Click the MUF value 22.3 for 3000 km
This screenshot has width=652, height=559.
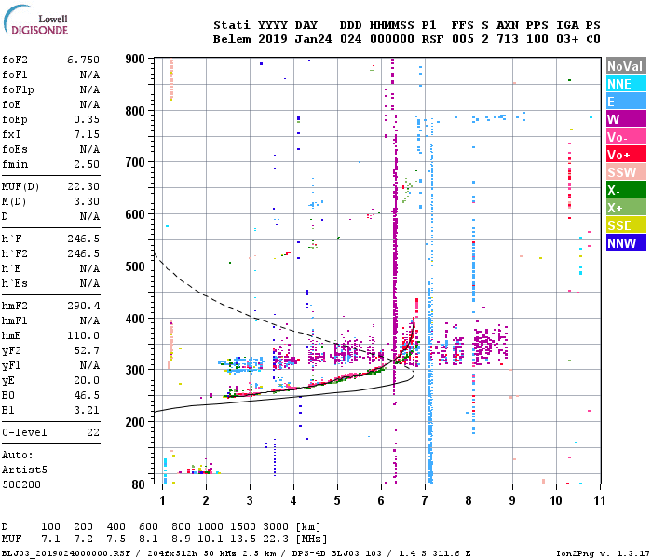(276, 539)
